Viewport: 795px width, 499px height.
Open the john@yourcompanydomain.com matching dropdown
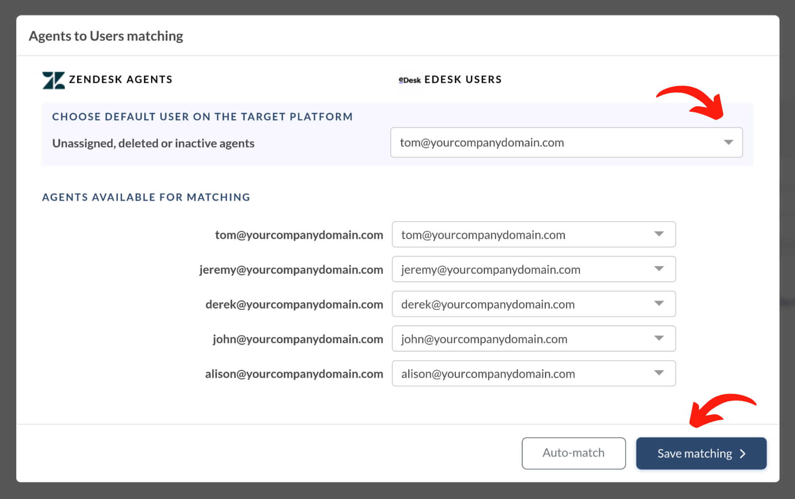point(534,339)
